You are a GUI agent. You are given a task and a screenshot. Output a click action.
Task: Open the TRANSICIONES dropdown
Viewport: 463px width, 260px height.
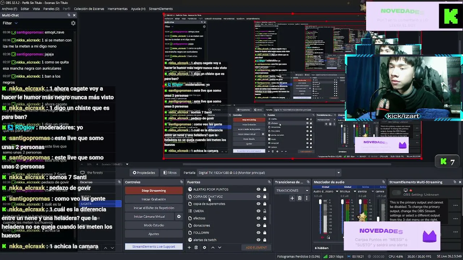click(x=292, y=190)
